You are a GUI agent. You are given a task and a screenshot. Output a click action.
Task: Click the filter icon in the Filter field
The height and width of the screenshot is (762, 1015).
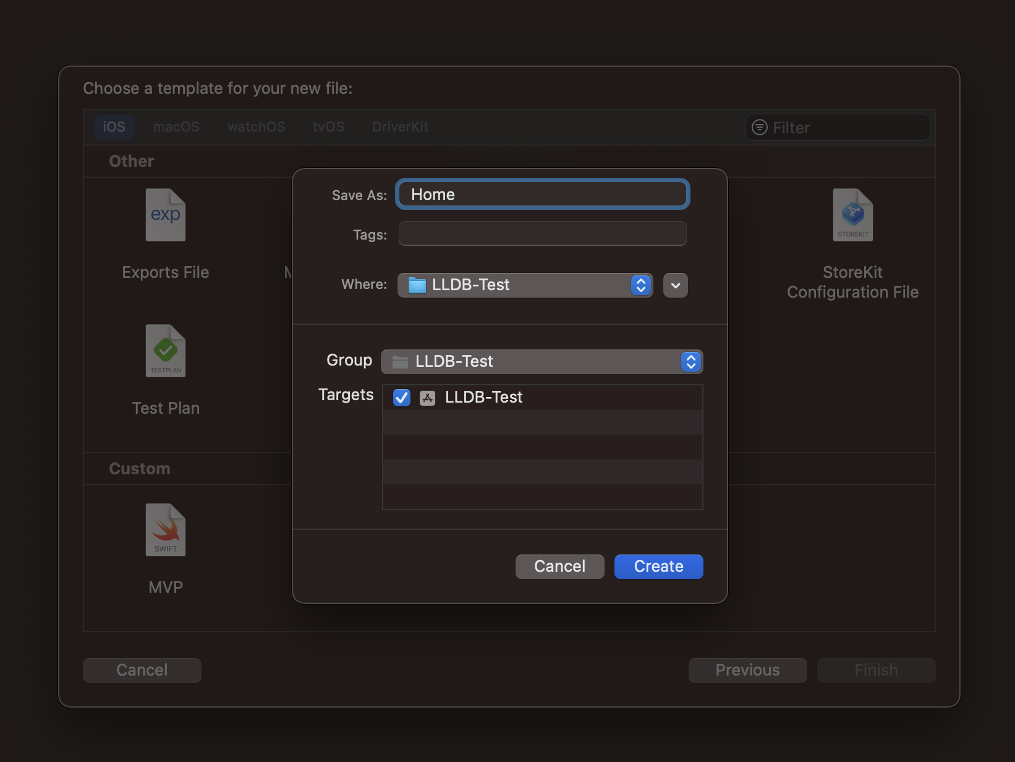[758, 127]
